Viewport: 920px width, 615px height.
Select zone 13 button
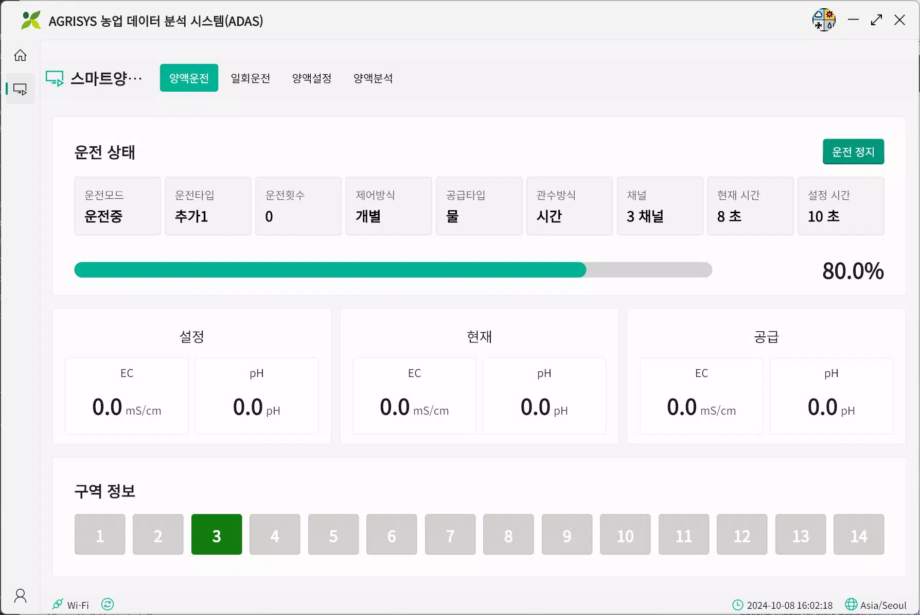click(801, 534)
